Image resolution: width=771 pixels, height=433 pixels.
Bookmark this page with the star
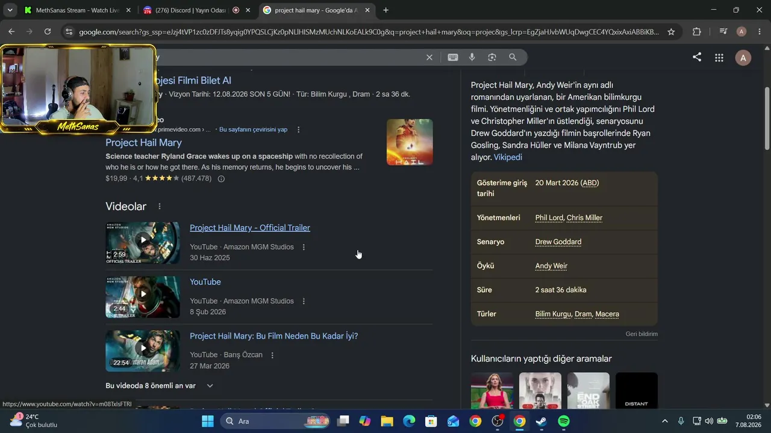tap(671, 32)
